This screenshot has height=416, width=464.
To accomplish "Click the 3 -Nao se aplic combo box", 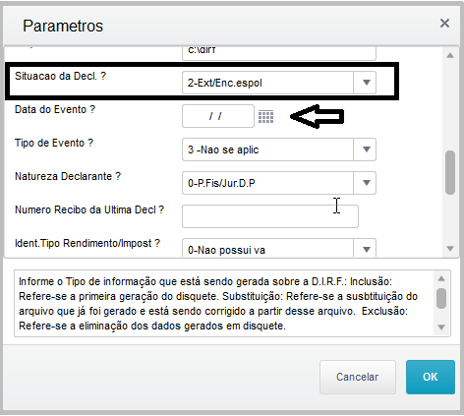I will (267, 149).
